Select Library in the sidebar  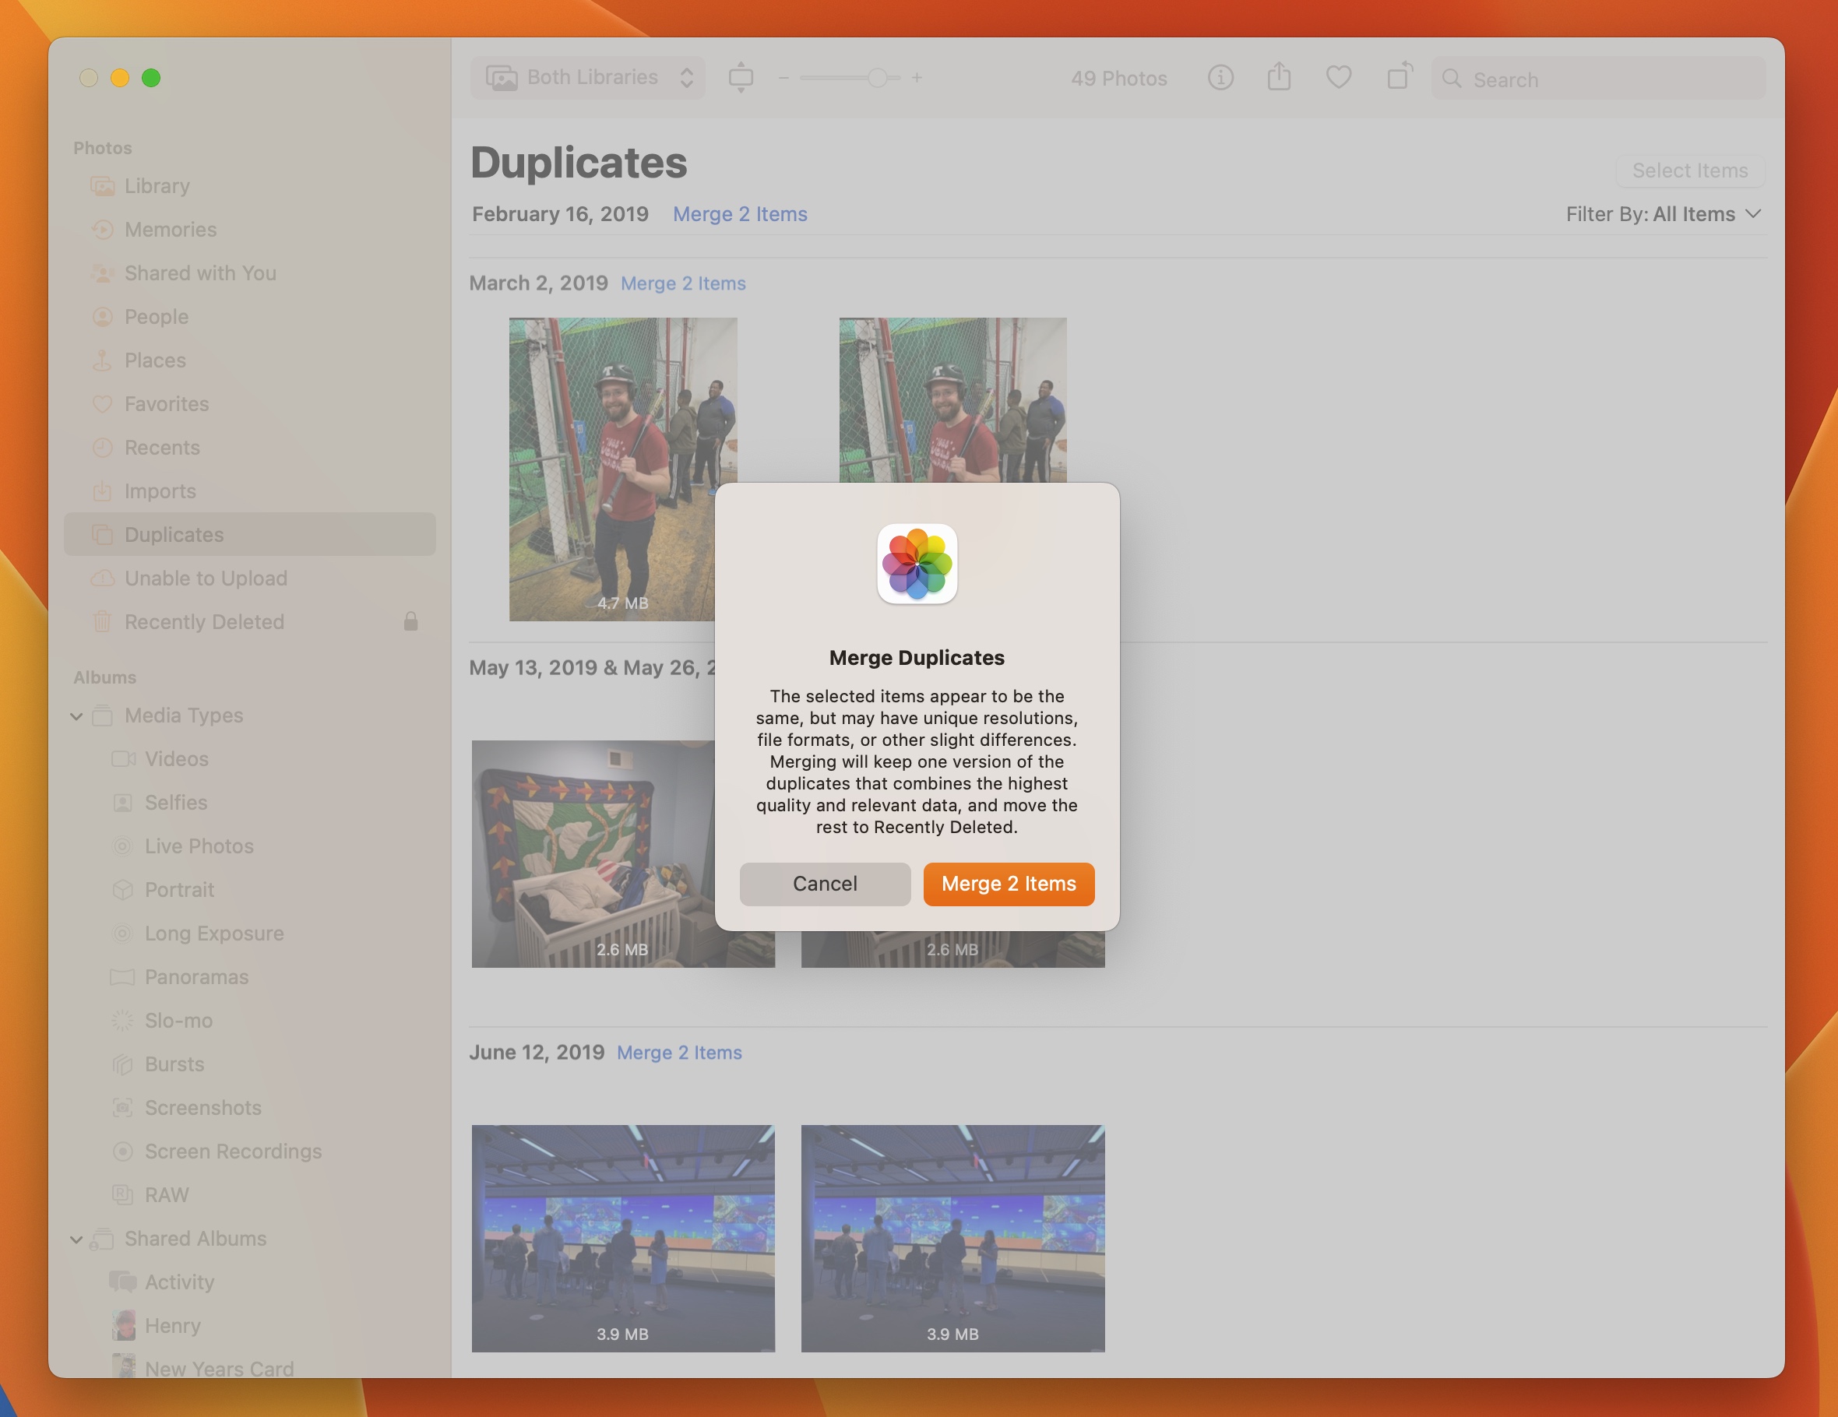(157, 186)
